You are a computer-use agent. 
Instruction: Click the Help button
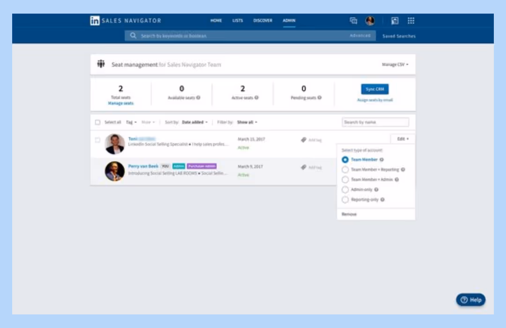point(471,300)
